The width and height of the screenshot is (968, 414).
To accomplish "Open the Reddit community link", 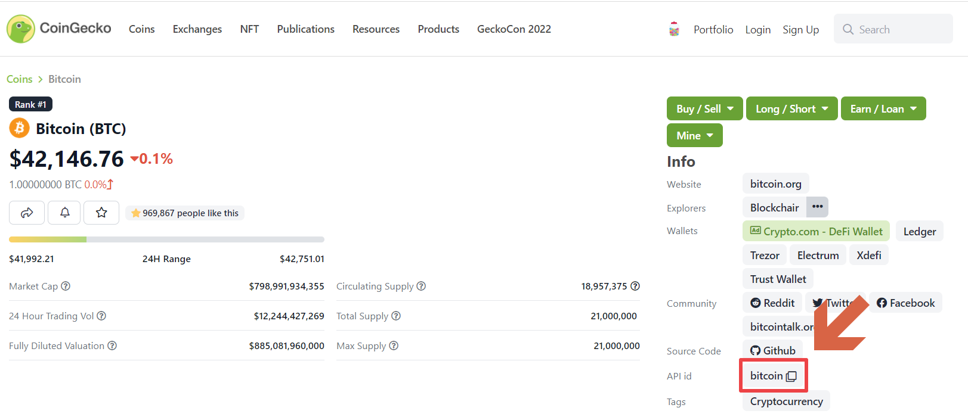I will coord(772,303).
